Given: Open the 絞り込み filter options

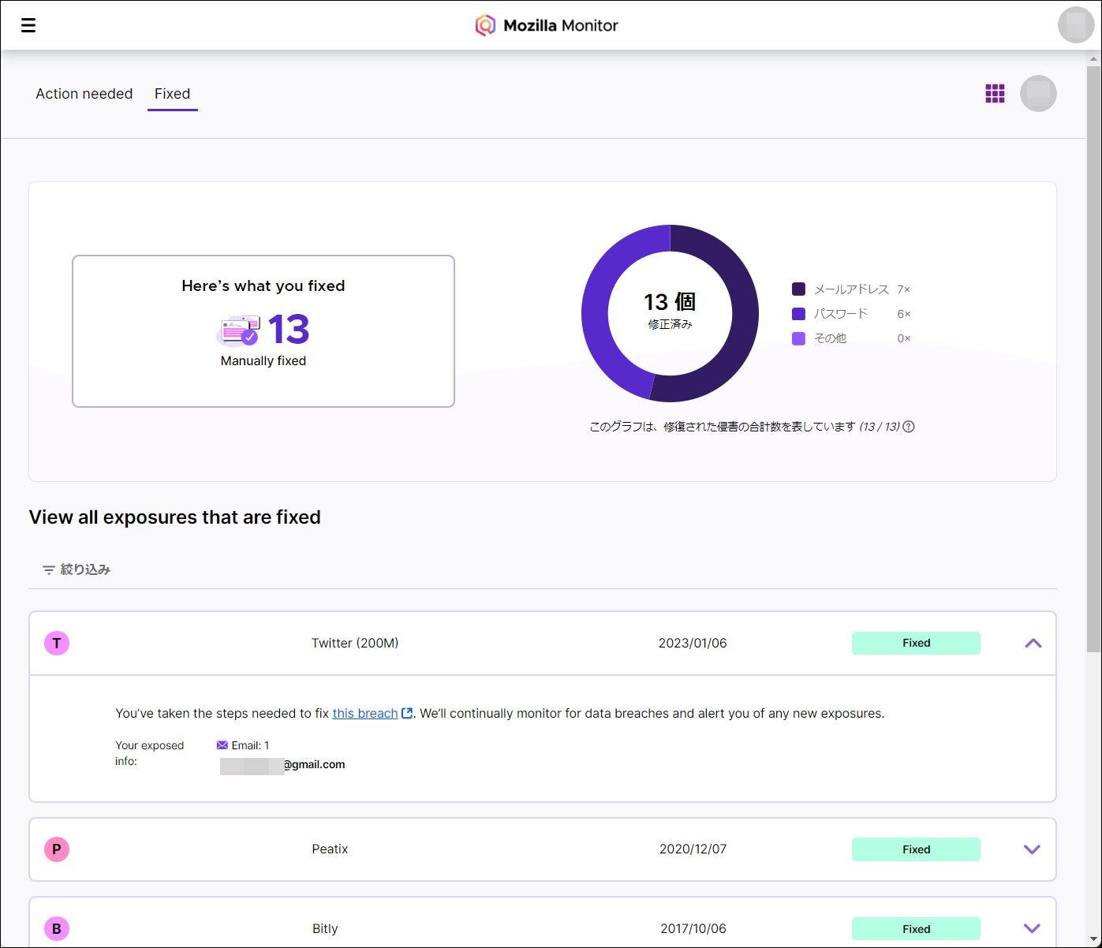Looking at the screenshot, I should pyautogui.click(x=77, y=569).
